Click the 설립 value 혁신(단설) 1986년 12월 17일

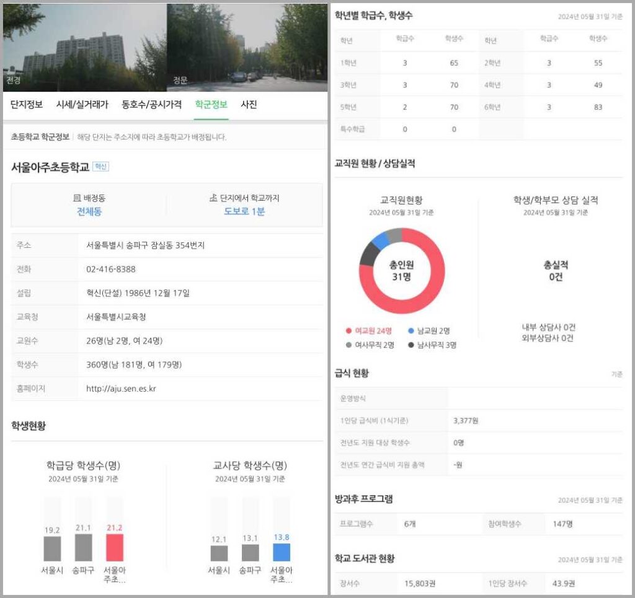pyautogui.click(x=138, y=293)
